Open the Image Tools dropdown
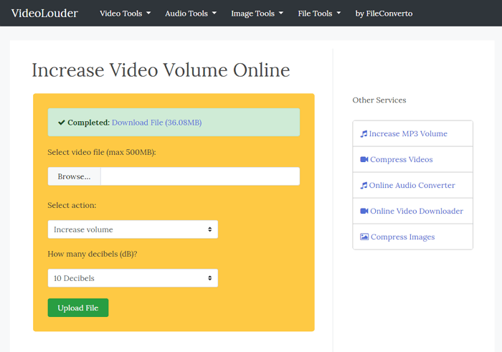Screen dimensions: 502x352 tap(257, 13)
